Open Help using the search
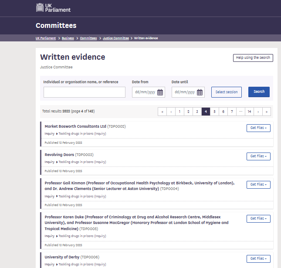This screenshot has width=281, height=268. [x=253, y=58]
